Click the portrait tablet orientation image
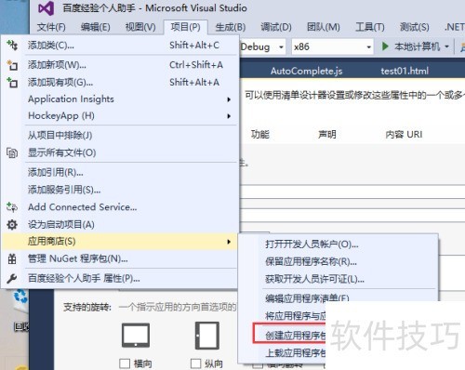Screen dimensions: 465x370 [207, 336]
